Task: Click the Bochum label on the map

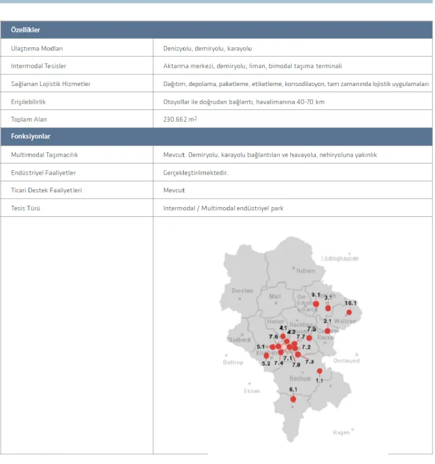Action: click(300, 379)
